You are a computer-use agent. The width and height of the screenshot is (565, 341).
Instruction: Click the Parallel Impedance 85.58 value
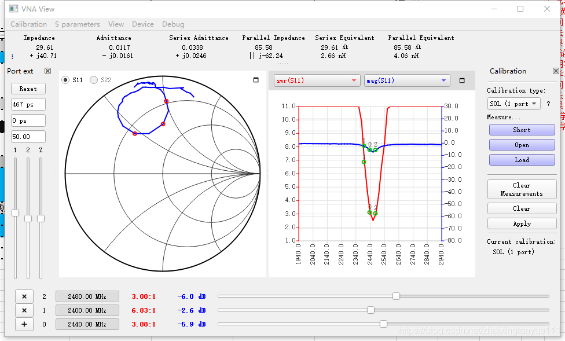coord(263,47)
